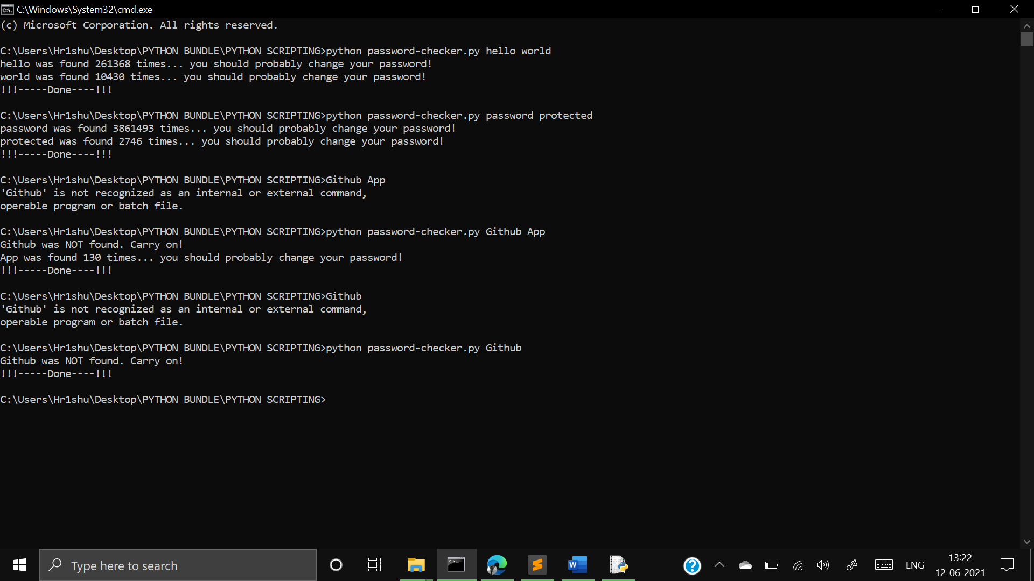The width and height of the screenshot is (1034, 581).
Task: Launch Microsoft Edge from the taskbar
Action: point(497,565)
